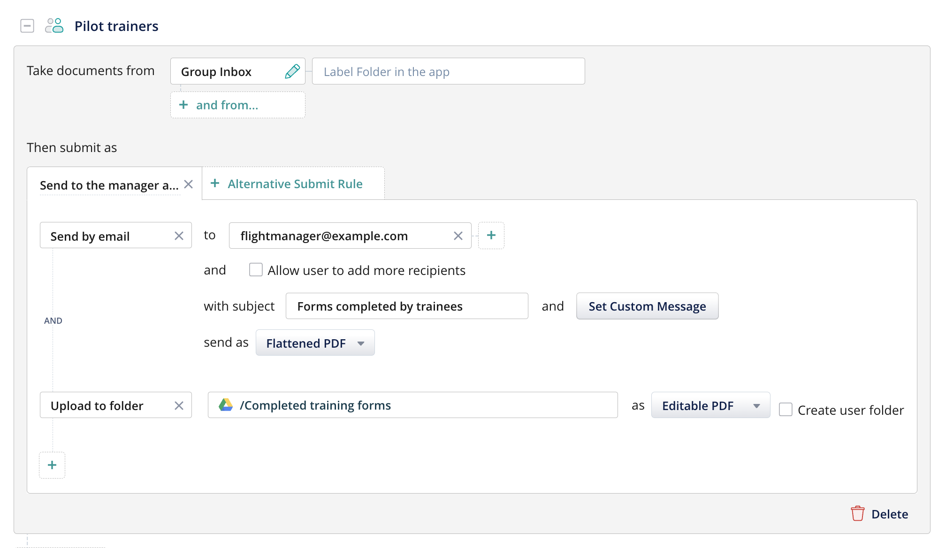The width and height of the screenshot is (946, 548).
Task: Collapse the Pilot trainers group
Action: [x=27, y=26]
